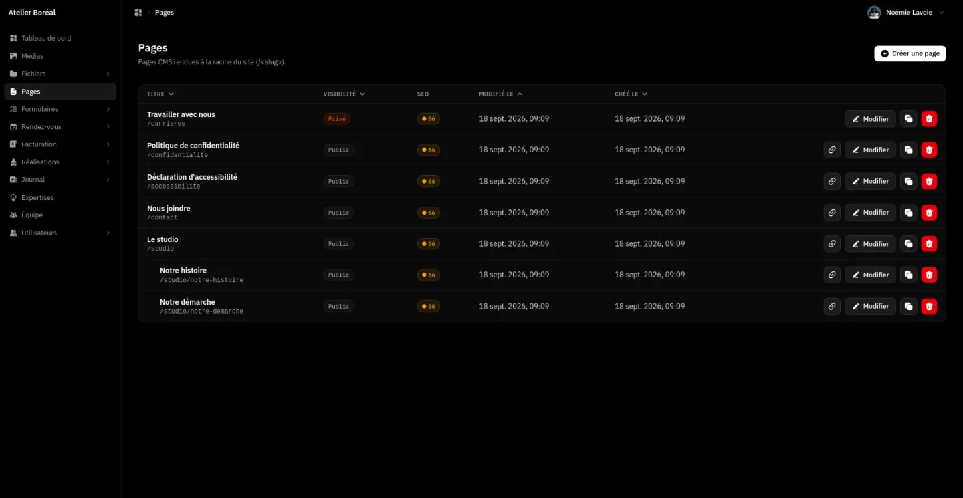Duplicate the Déclaration d'accessibilité page
Screen dimensions: 963x498
(x=908, y=181)
